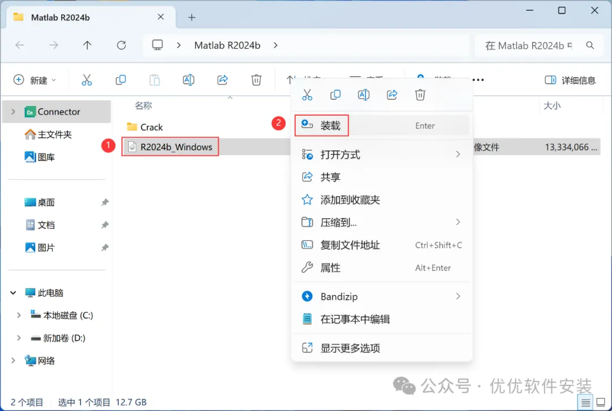The width and height of the screenshot is (612, 411).
Task: Click the Matlab R2024b tab title
Action: pos(61,18)
